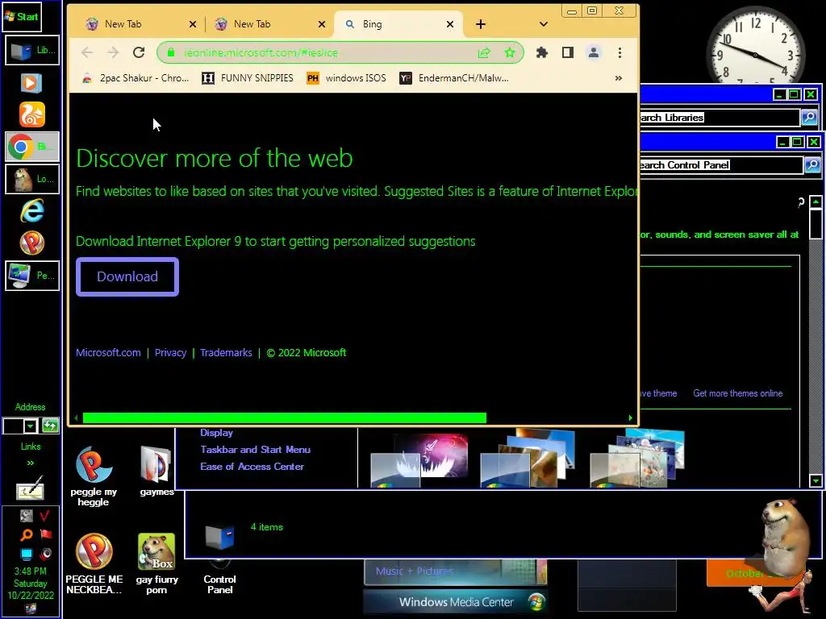826x619 pixels.
Task: Open the Start menu
Action: (x=21, y=16)
